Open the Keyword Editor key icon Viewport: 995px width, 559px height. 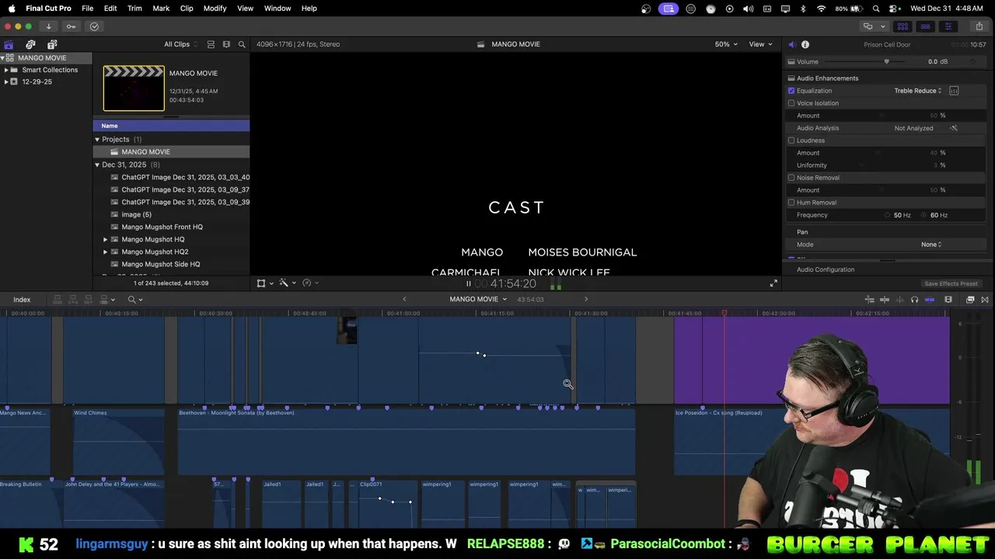[x=71, y=26]
